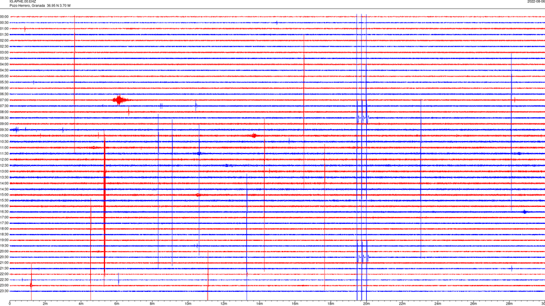Screen dimensions: 545x306
Task: Select the 20:30 time label
Action: [4, 257]
